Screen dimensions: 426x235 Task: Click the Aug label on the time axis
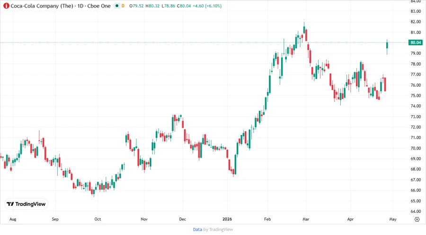[13, 219]
